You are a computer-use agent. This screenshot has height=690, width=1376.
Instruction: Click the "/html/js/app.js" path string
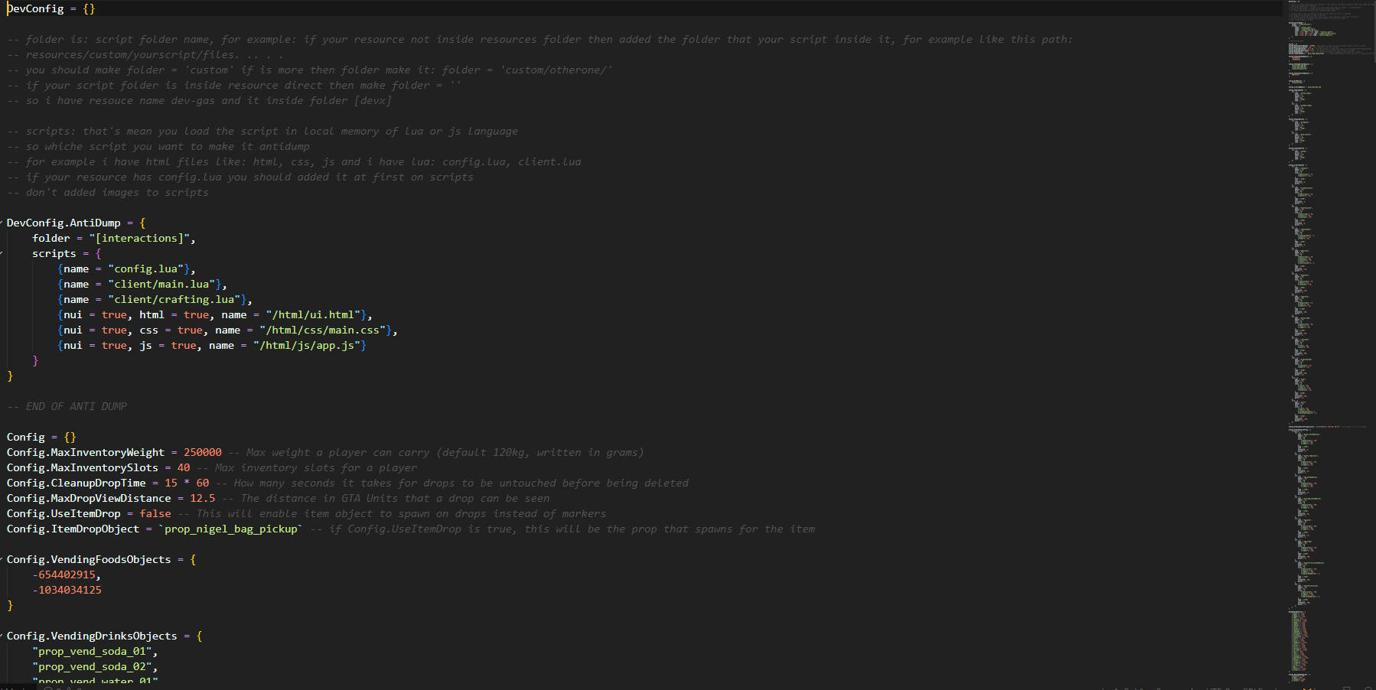point(307,346)
